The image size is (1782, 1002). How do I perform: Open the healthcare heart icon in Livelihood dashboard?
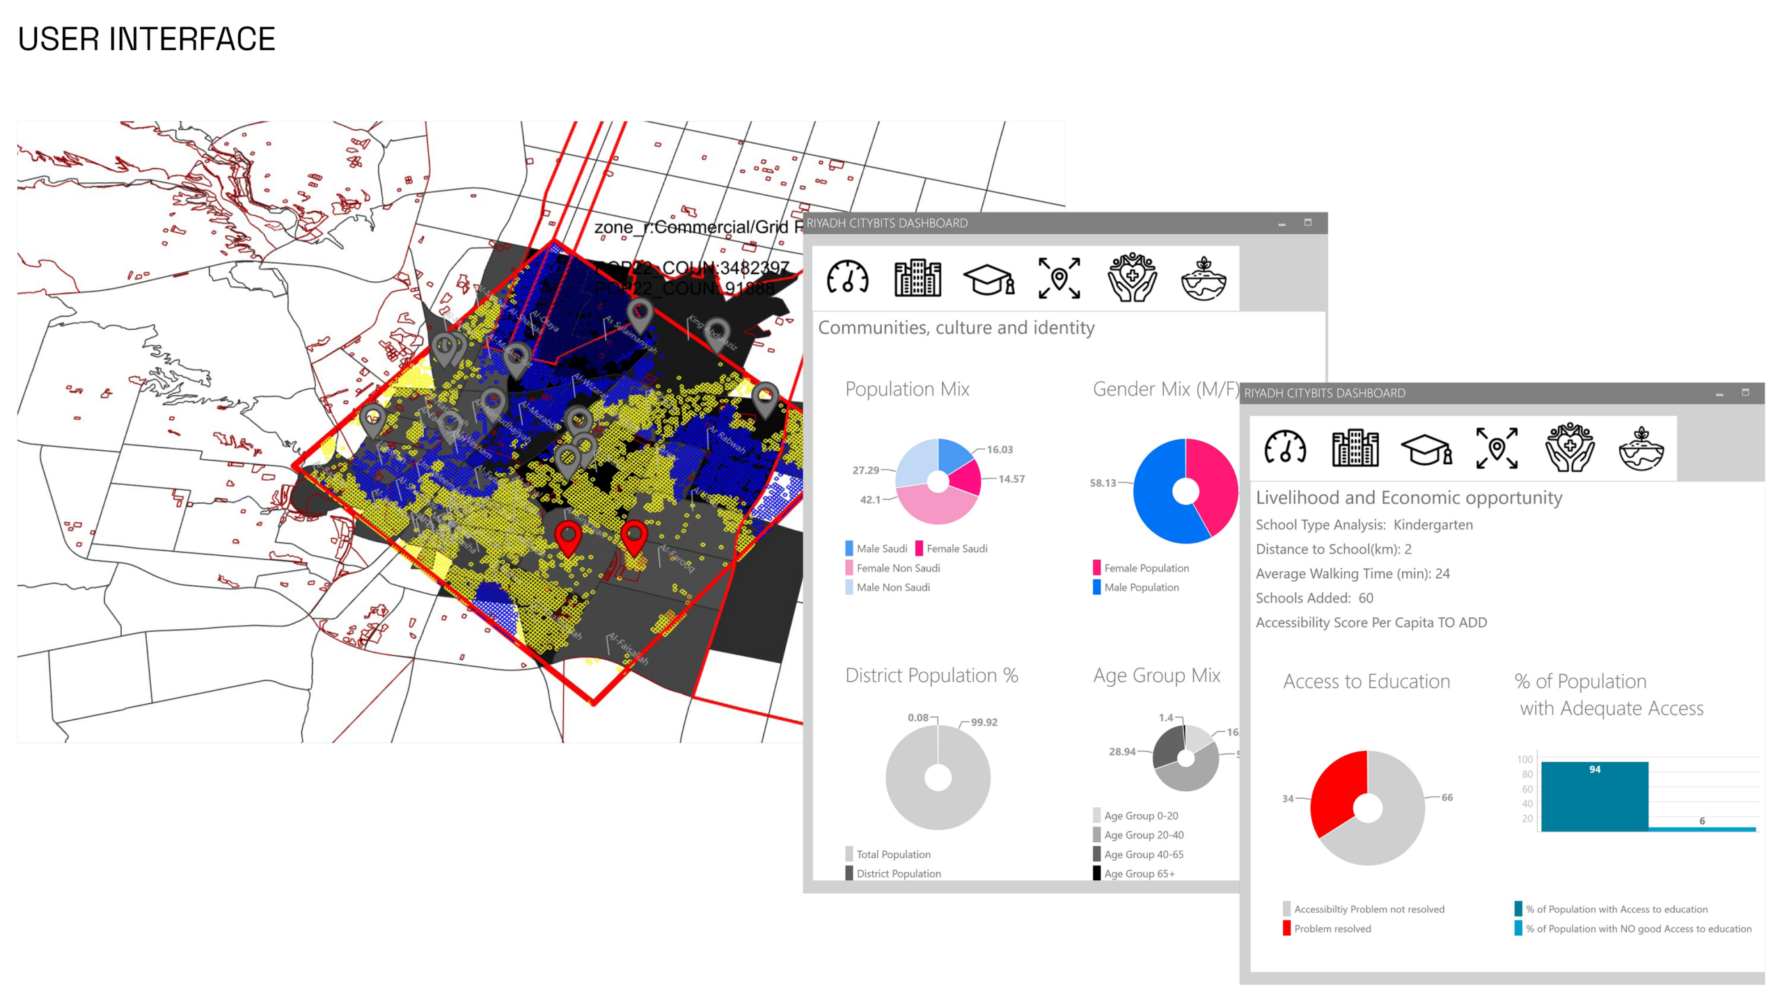tap(1570, 447)
